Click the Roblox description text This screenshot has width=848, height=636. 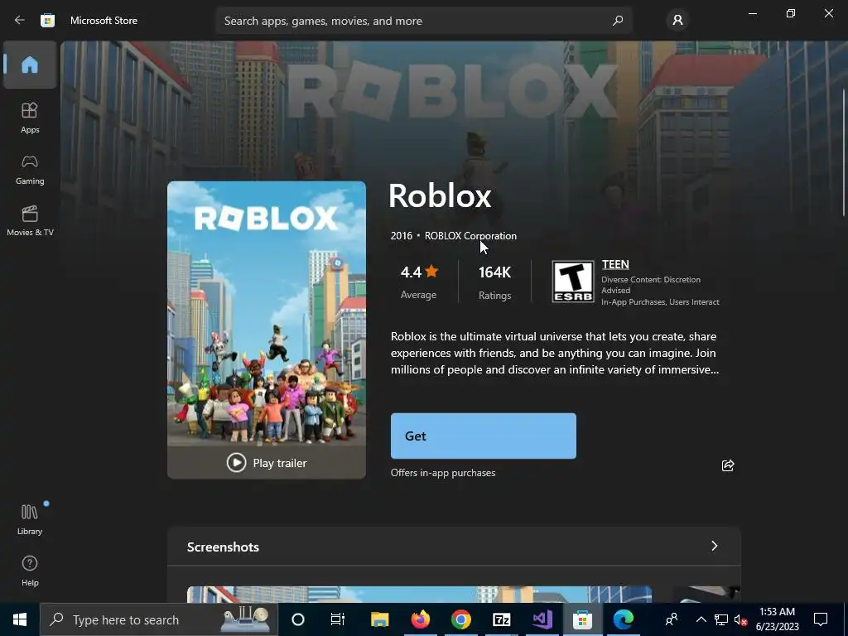point(555,353)
